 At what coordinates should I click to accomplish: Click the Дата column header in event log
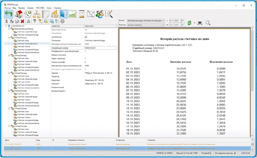click(19, 140)
